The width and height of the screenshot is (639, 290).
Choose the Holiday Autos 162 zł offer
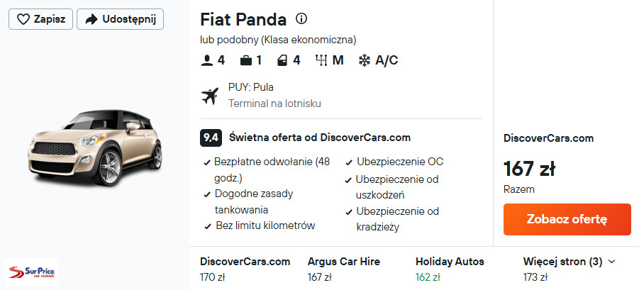pos(449,269)
